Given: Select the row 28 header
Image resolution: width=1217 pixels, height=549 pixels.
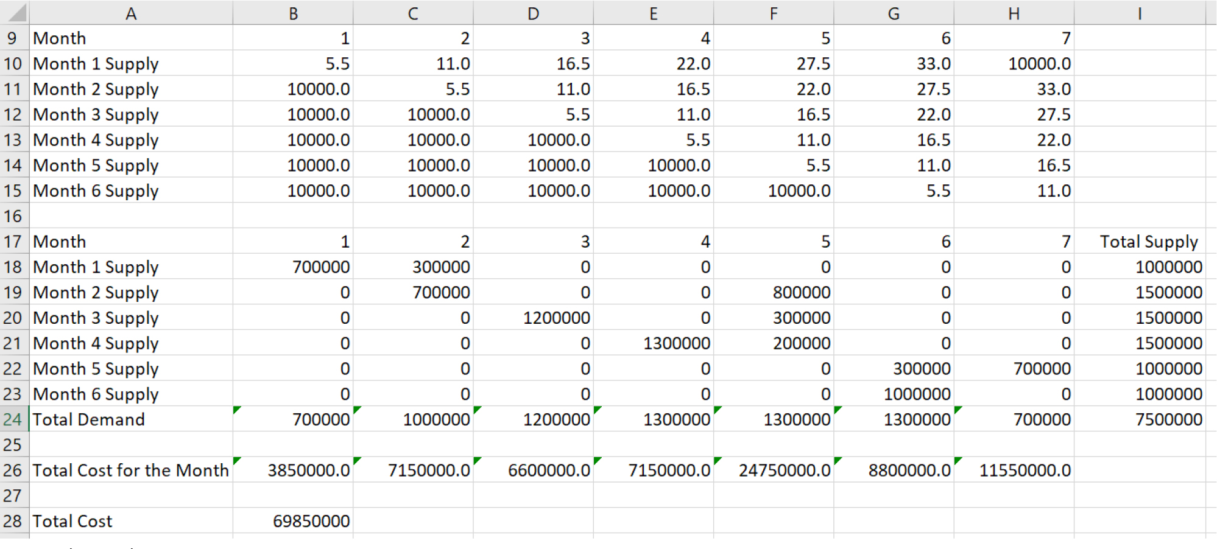Looking at the screenshot, I should (13, 521).
